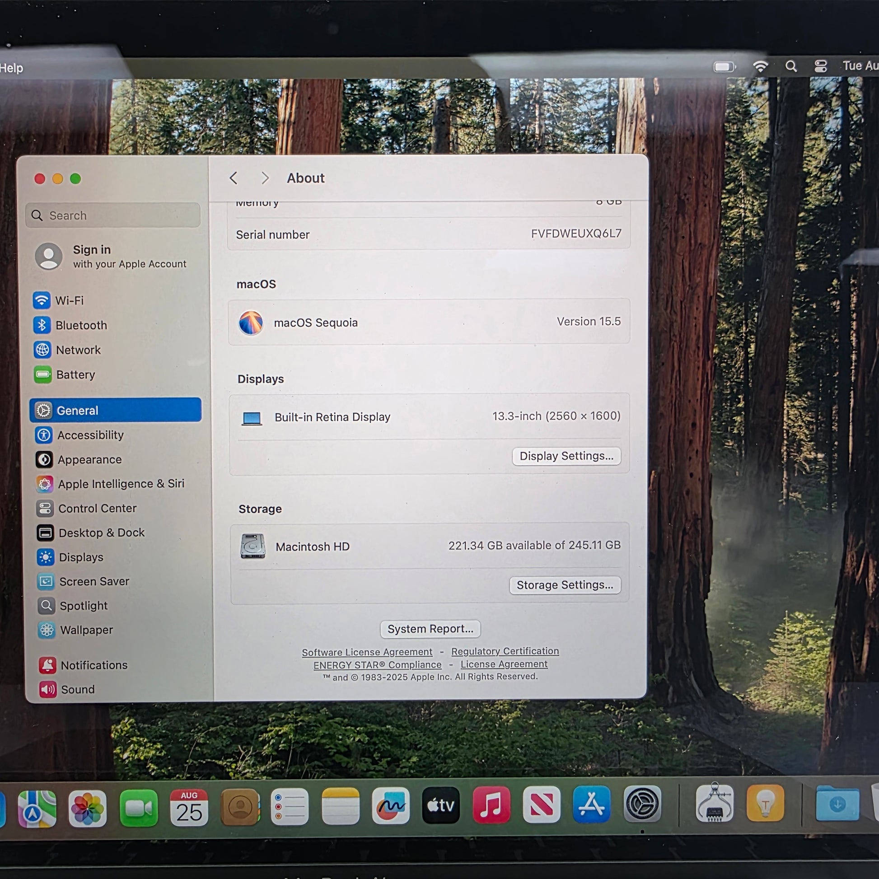879x879 pixels.
Task: Launch Contacts from the Dock
Action: click(240, 808)
